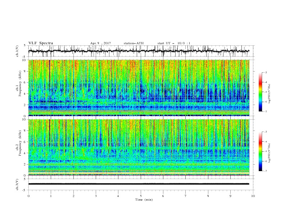This screenshot has width=285, height=220.
Task: Click the "-3" value on the ch.1 colorbar
Action: click(x=265, y=72)
